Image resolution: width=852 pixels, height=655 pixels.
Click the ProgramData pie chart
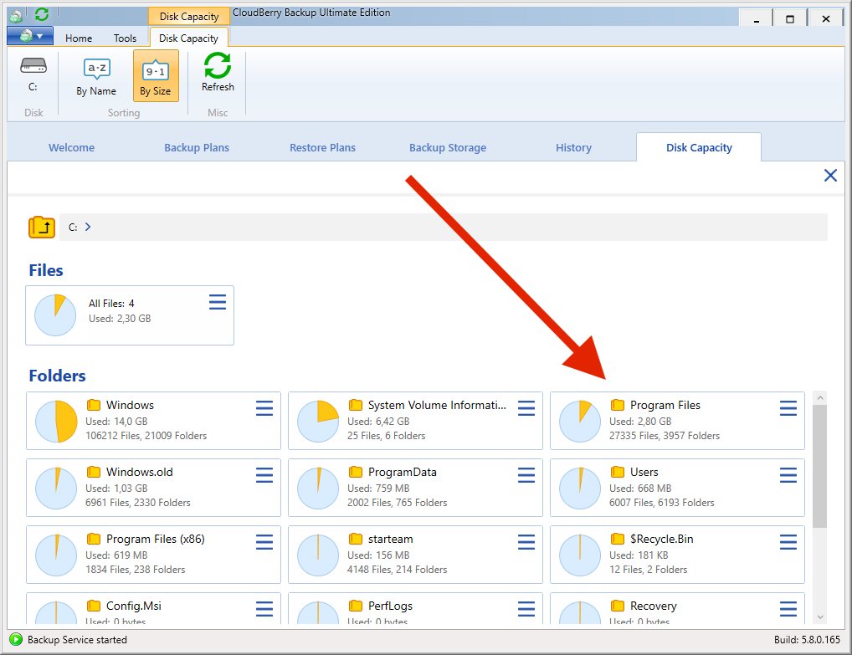tap(318, 489)
